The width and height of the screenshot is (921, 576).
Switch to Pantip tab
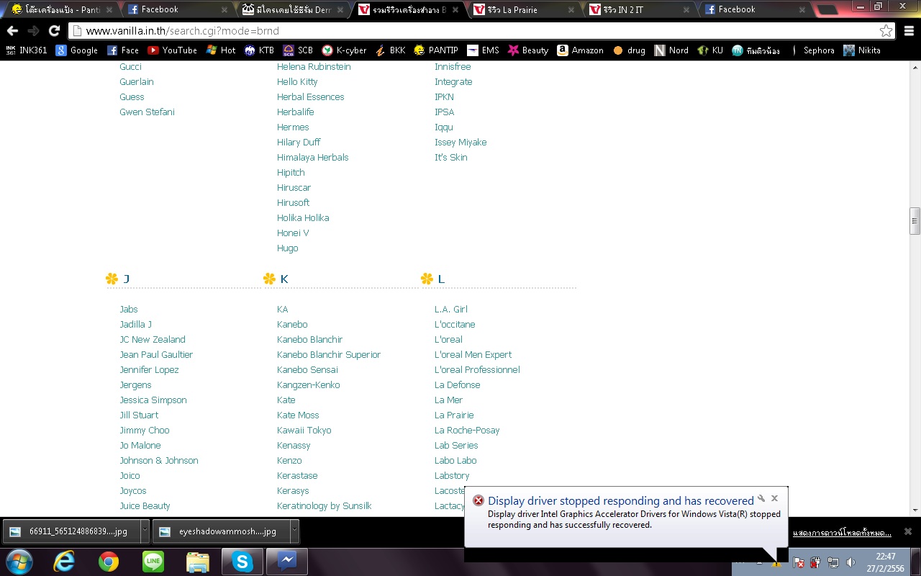(x=61, y=9)
